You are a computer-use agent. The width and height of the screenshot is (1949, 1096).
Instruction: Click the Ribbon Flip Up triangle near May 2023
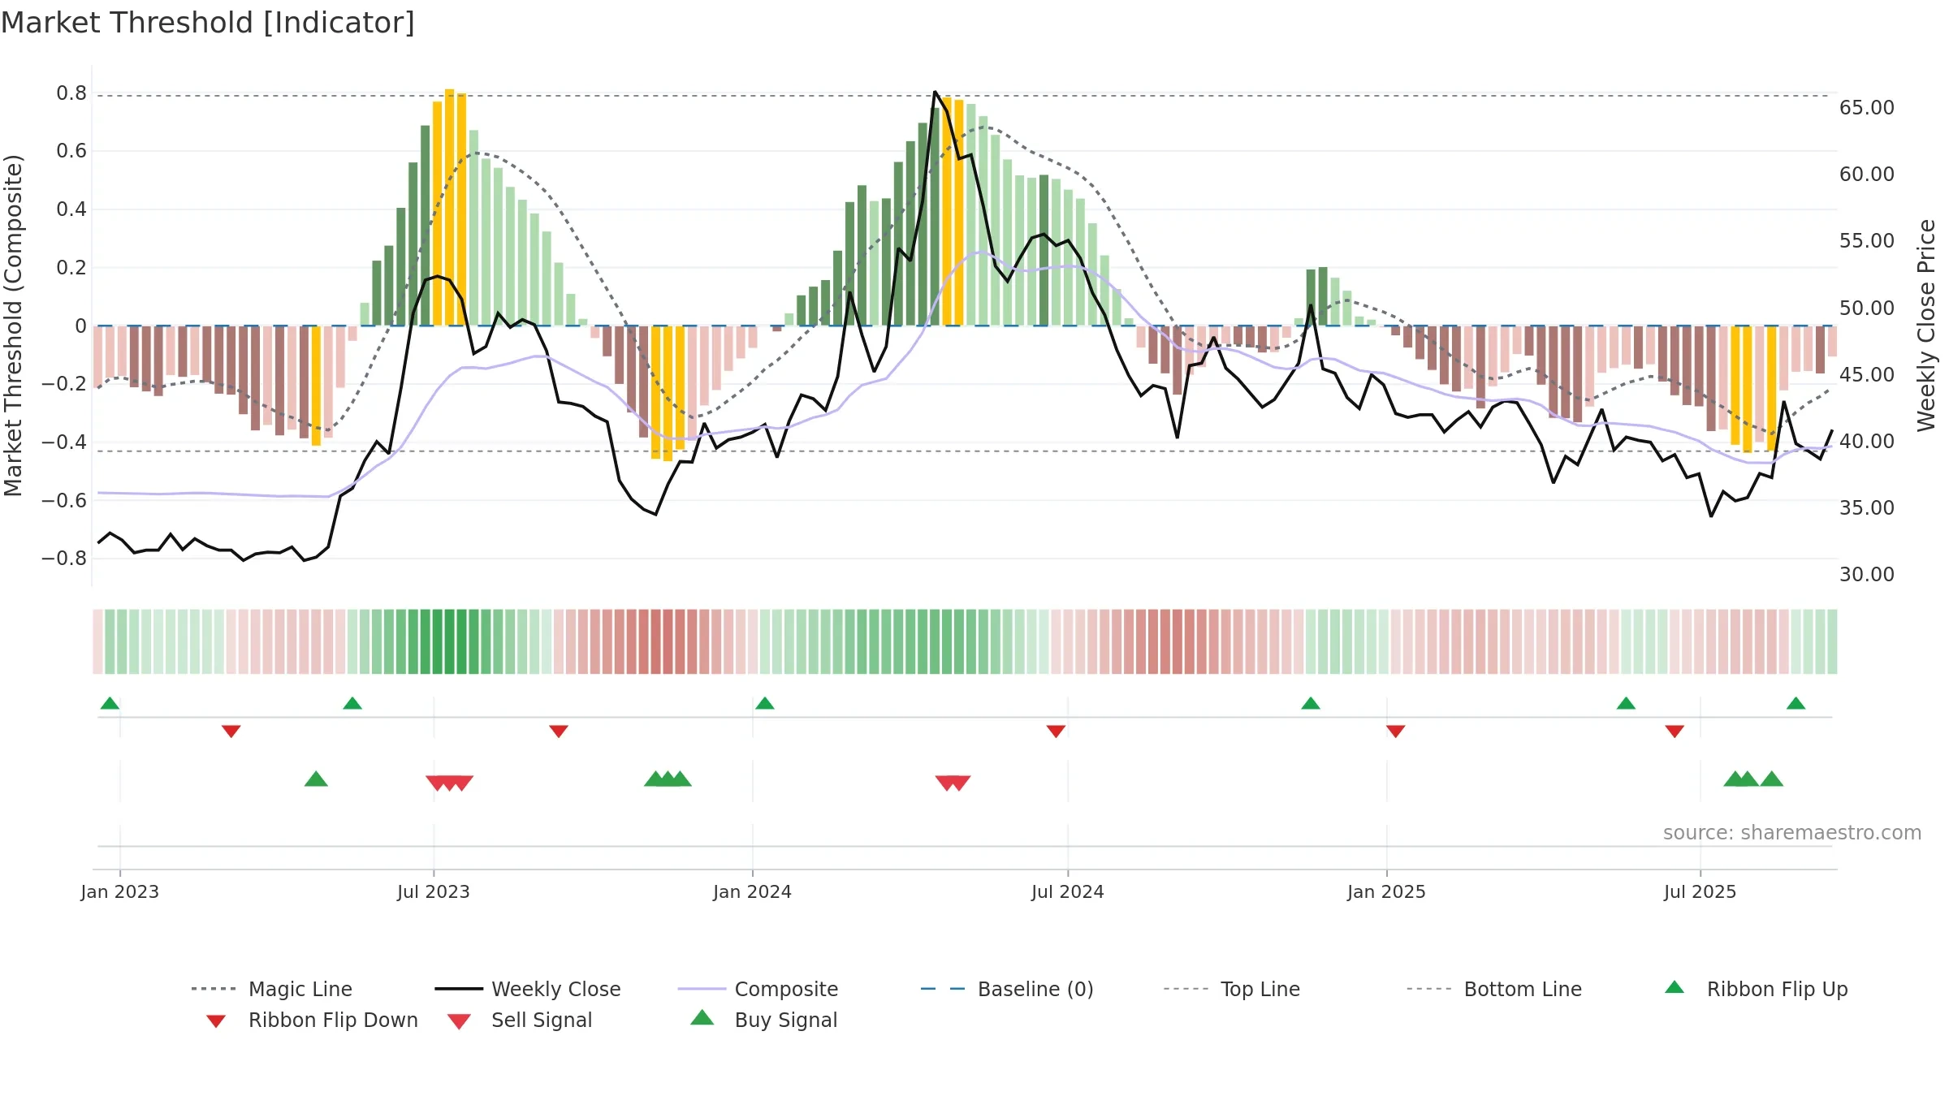point(352,703)
